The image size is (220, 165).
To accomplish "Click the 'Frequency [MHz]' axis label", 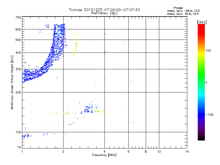I will pos(104,155).
